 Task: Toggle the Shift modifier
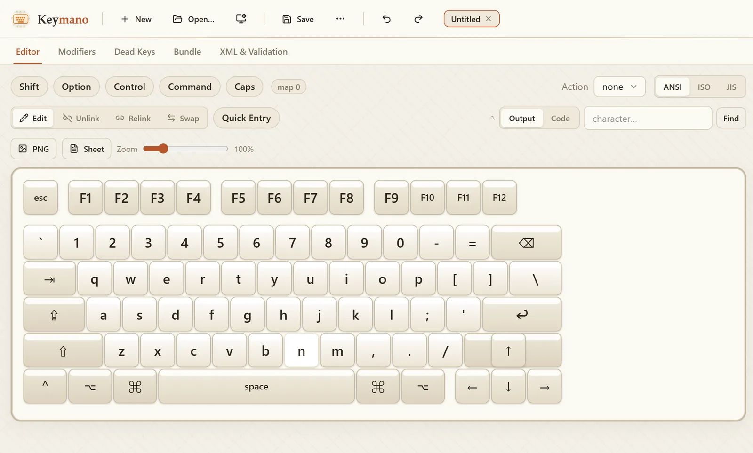[29, 87]
